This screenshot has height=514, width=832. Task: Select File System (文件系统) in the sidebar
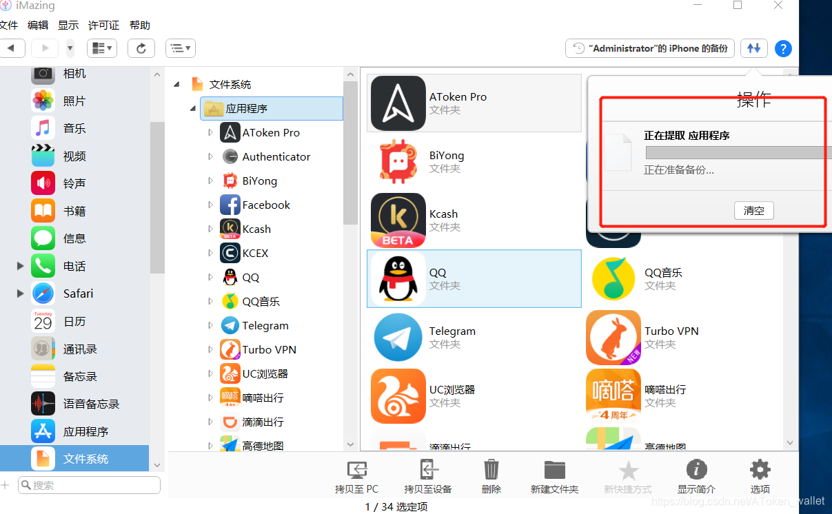click(x=74, y=458)
